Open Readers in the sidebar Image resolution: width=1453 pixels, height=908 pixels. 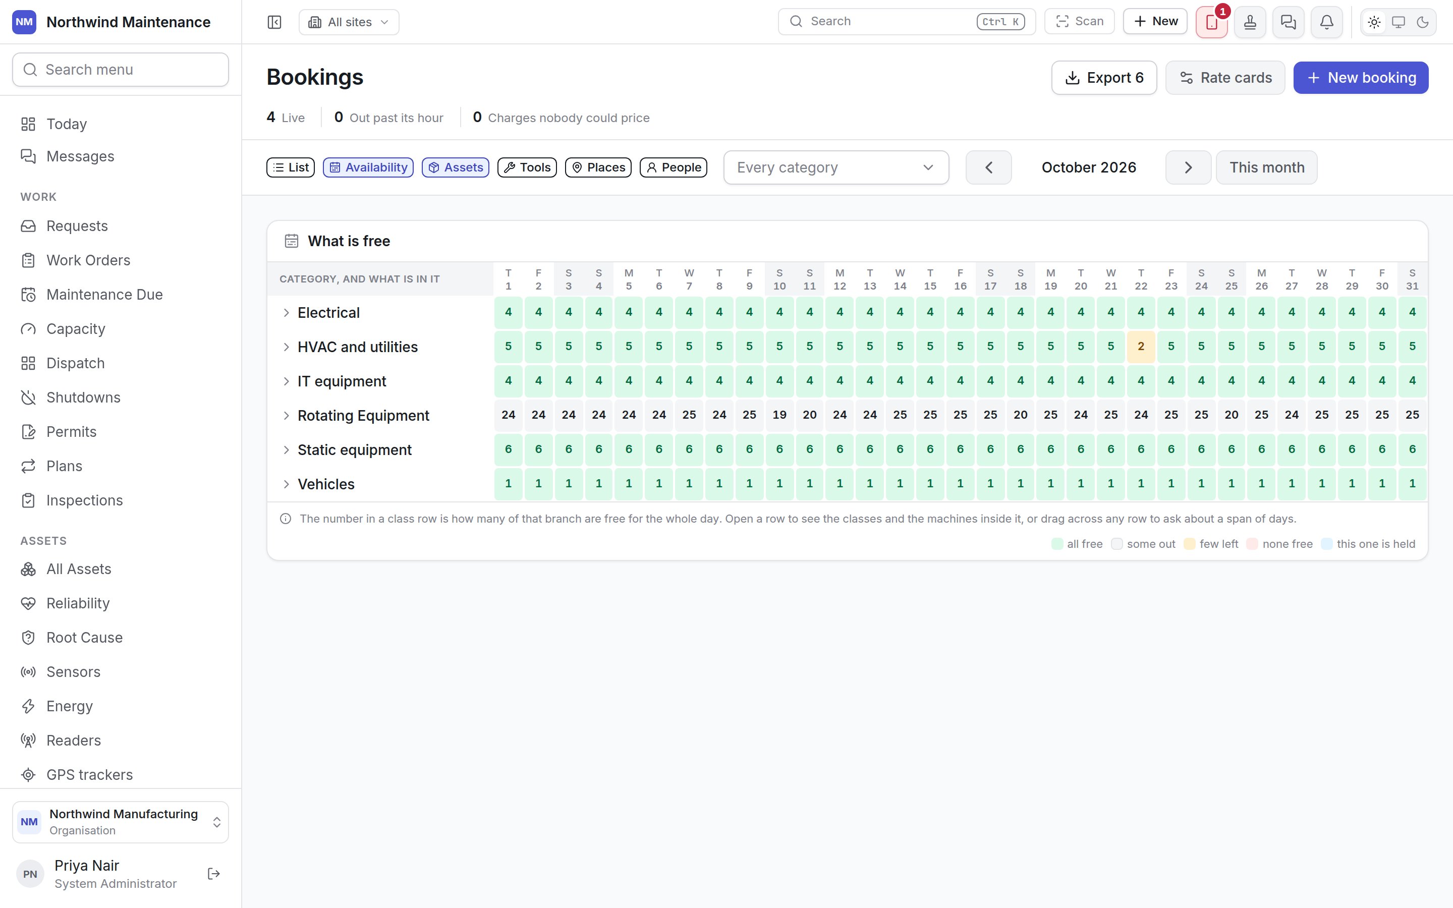120,741
